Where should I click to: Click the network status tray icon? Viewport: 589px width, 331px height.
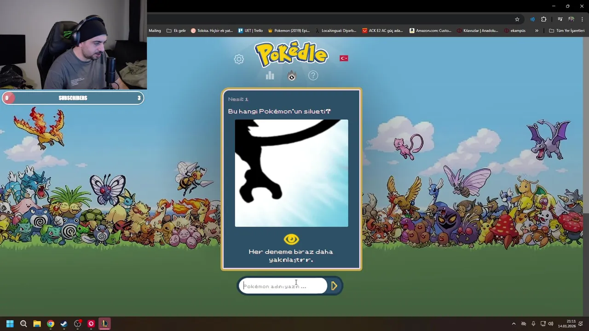tap(524, 324)
